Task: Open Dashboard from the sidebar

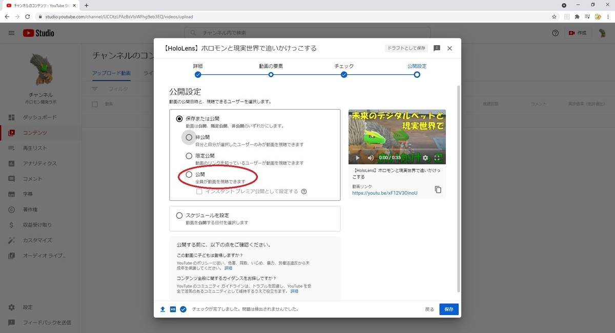Action: pyautogui.click(x=38, y=117)
